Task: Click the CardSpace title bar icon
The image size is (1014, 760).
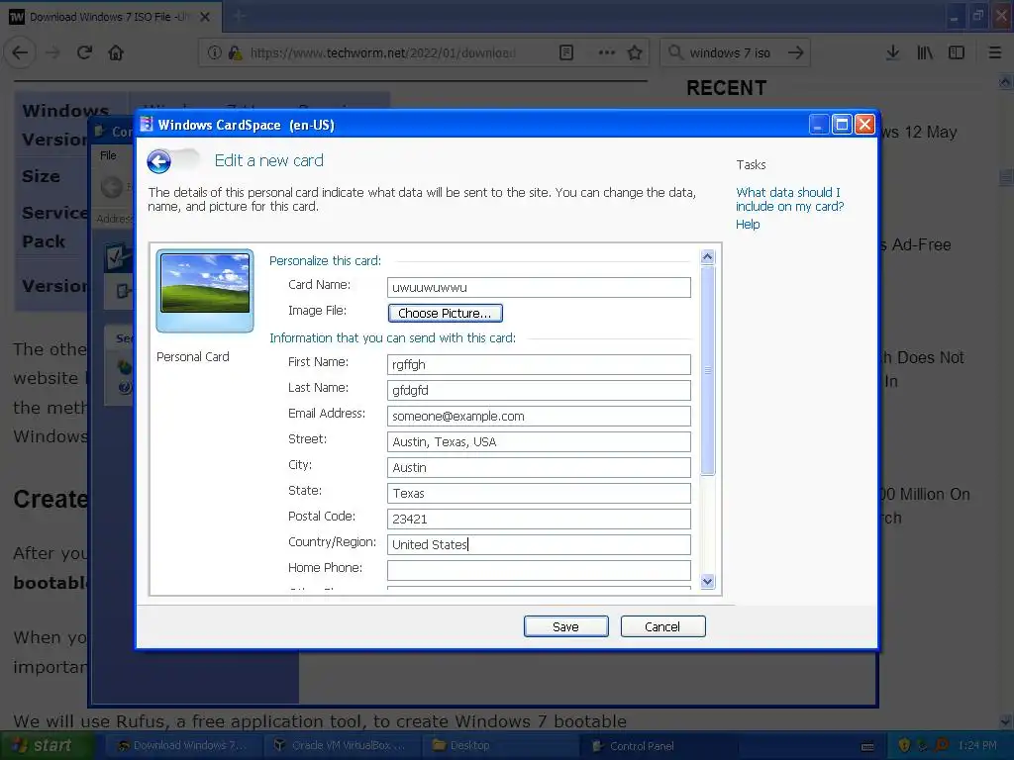Action: pyautogui.click(x=147, y=124)
